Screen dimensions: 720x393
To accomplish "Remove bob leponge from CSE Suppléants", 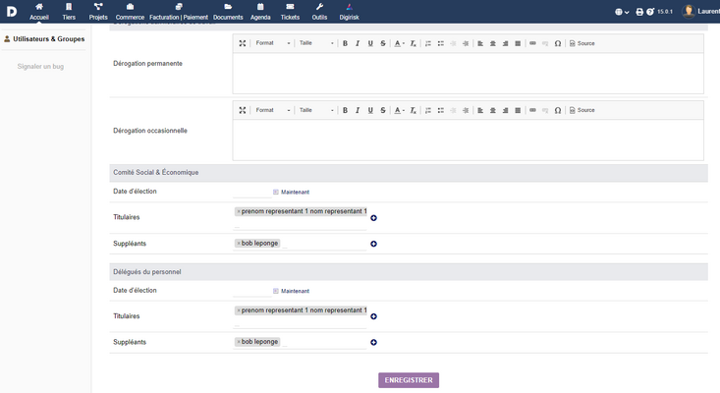I will [x=239, y=244].
